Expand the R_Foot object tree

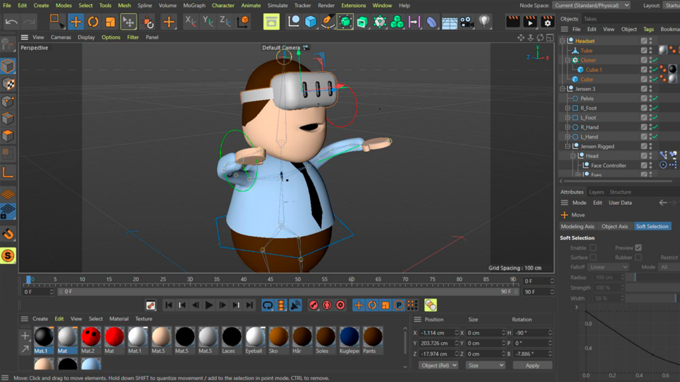click(x=568, y=108)
